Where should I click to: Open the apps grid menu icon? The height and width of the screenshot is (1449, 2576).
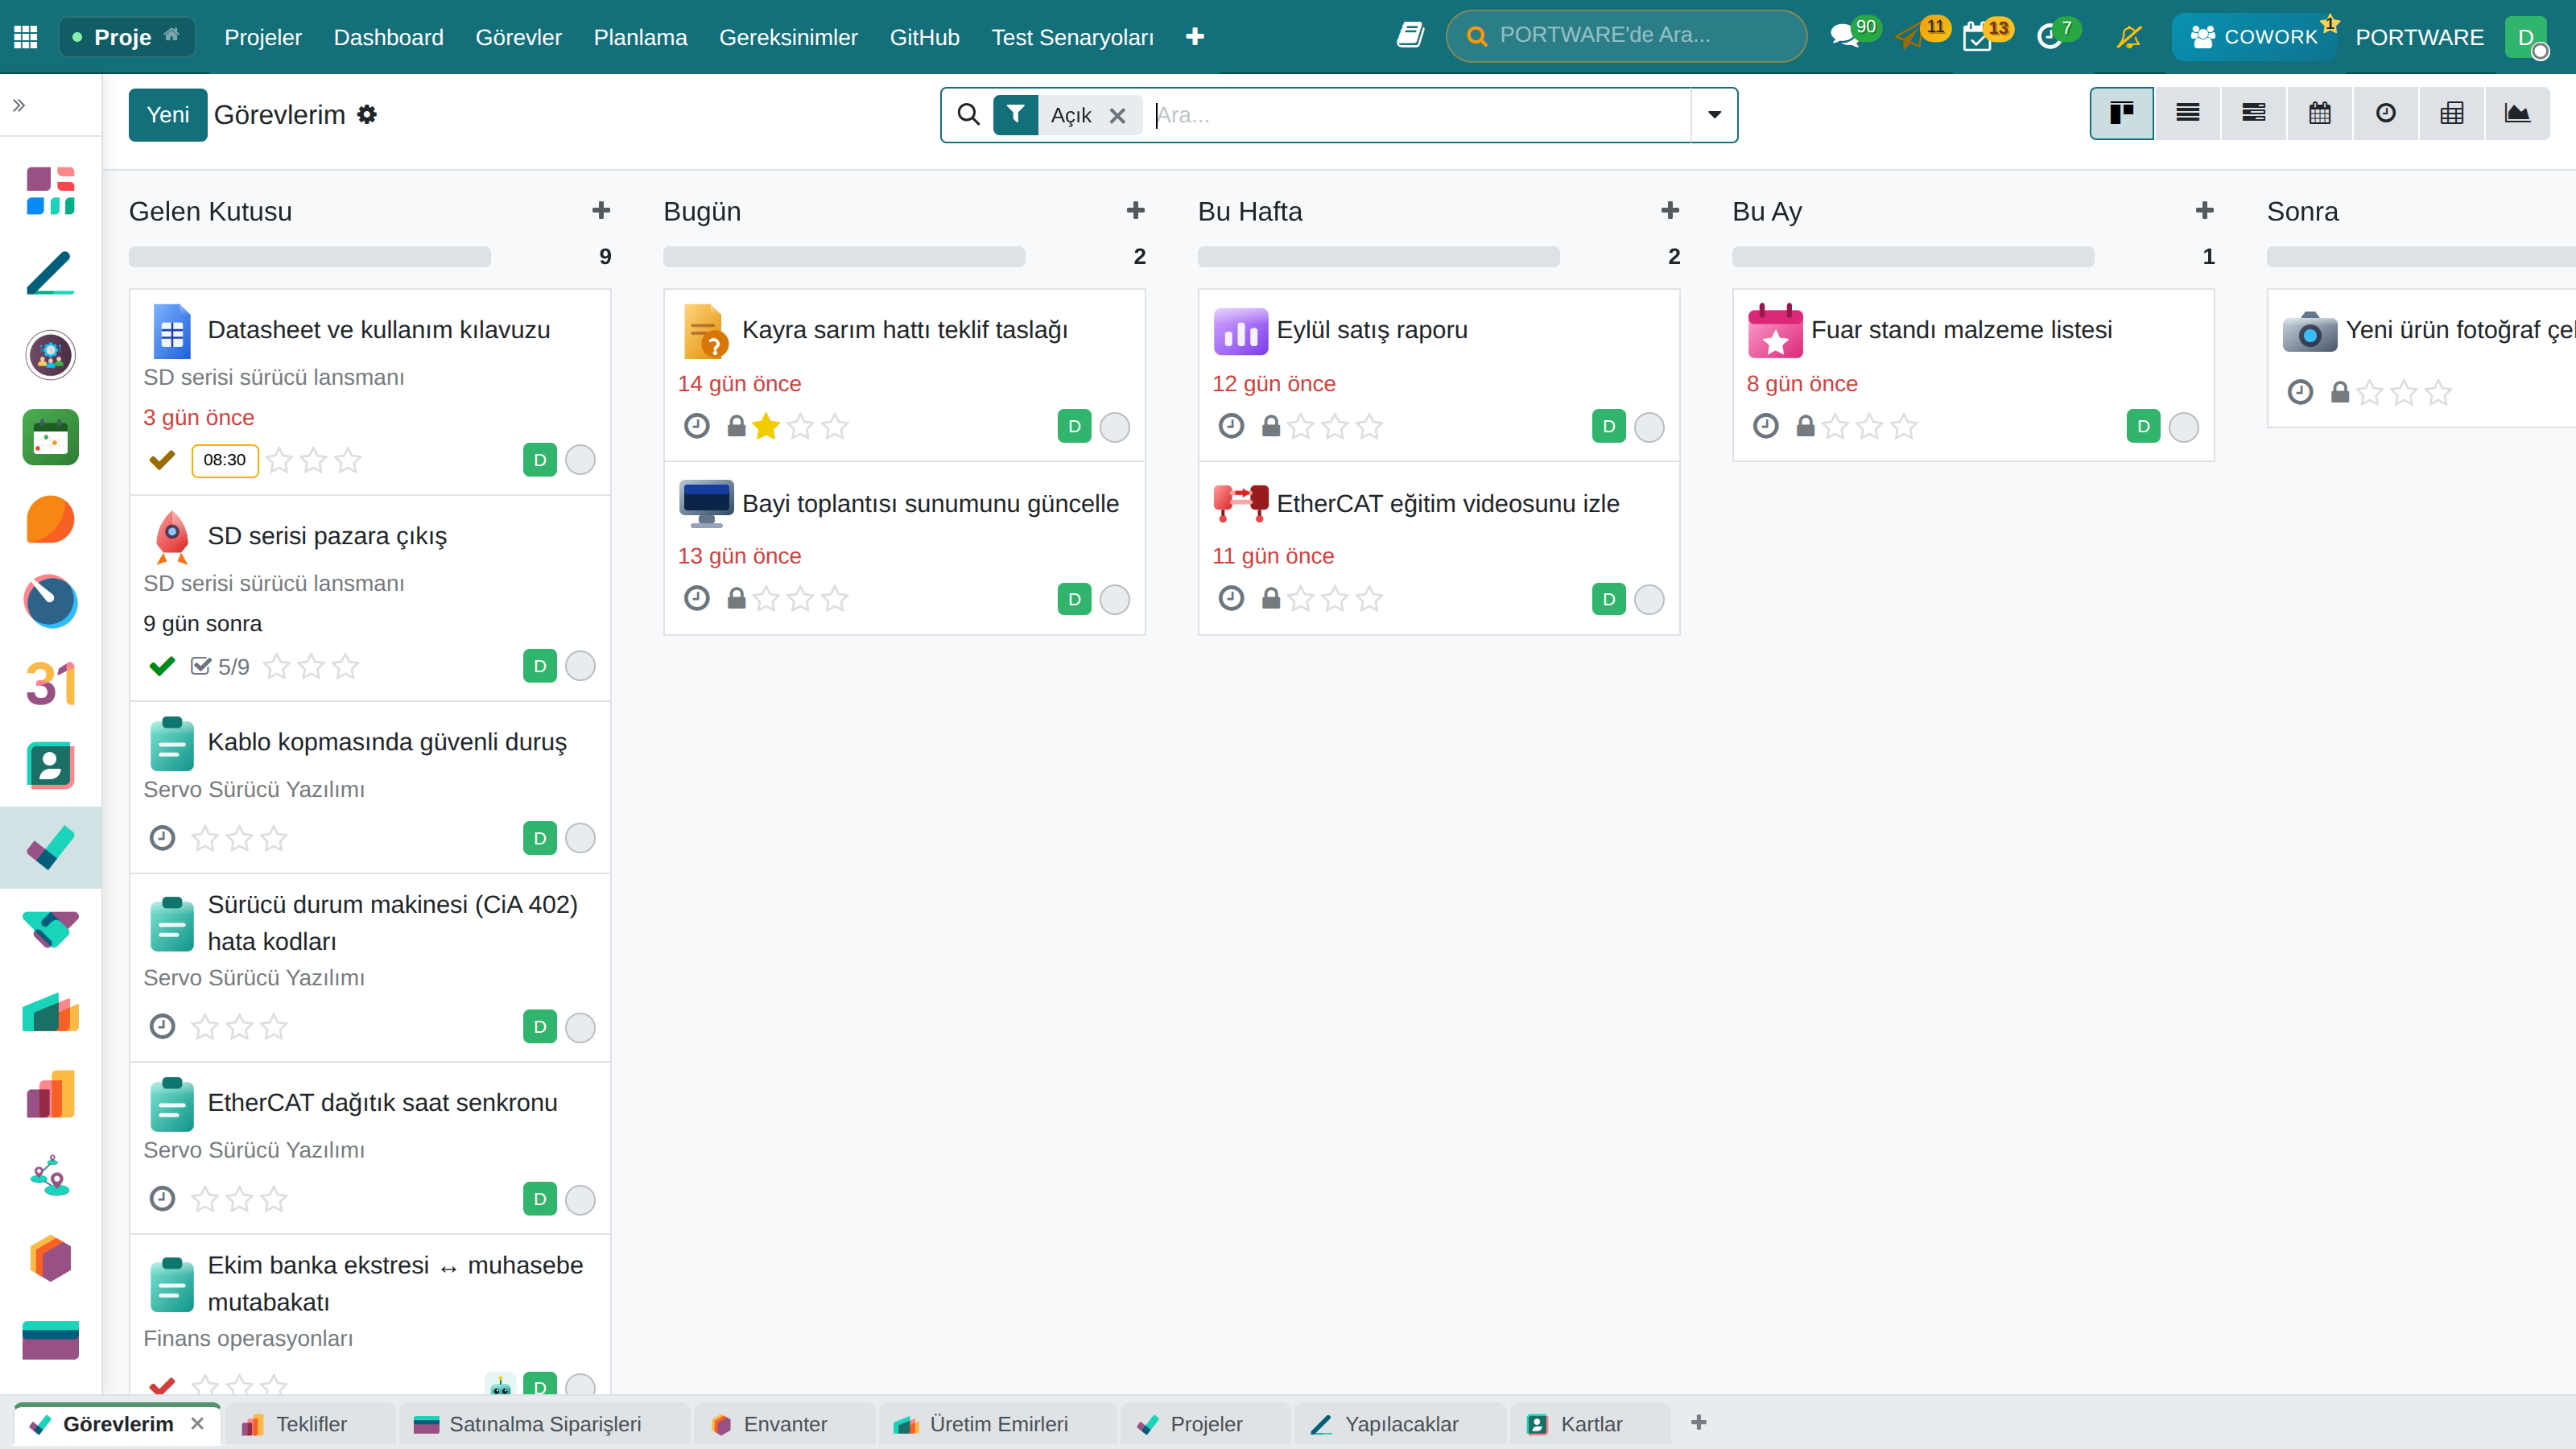pyautogui.click(x=26, y=37)
